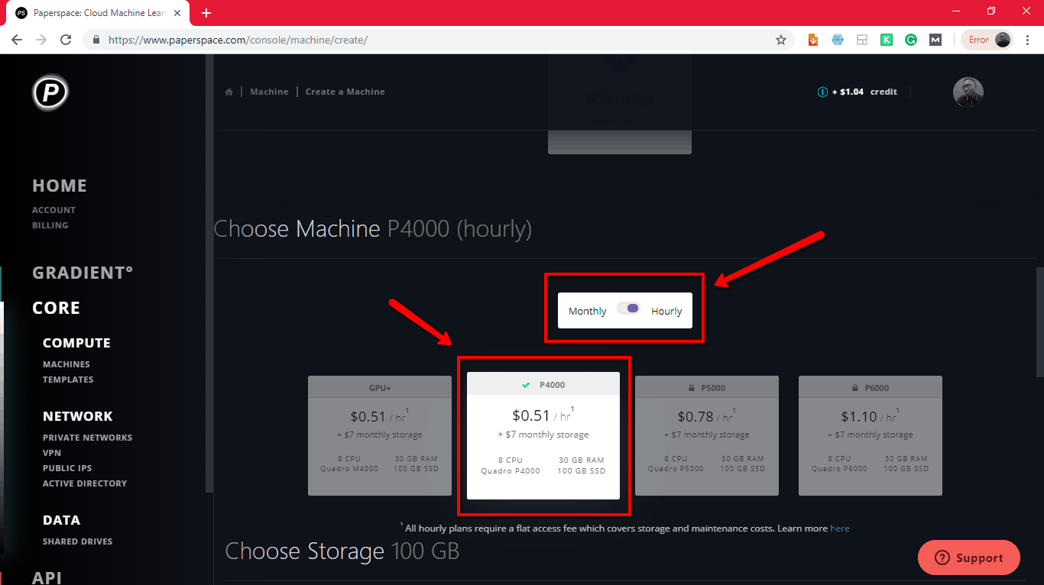Click the orange download extension icon
This screenshot has width=1044, height=585.
tap(813, 40)
